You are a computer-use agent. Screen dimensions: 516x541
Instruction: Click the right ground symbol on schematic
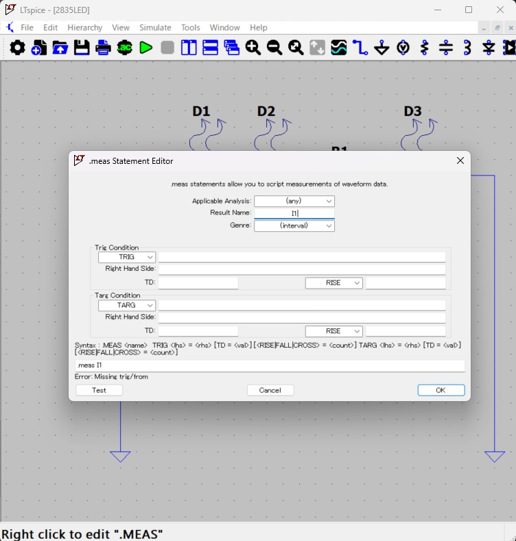(x=495, y=457)
